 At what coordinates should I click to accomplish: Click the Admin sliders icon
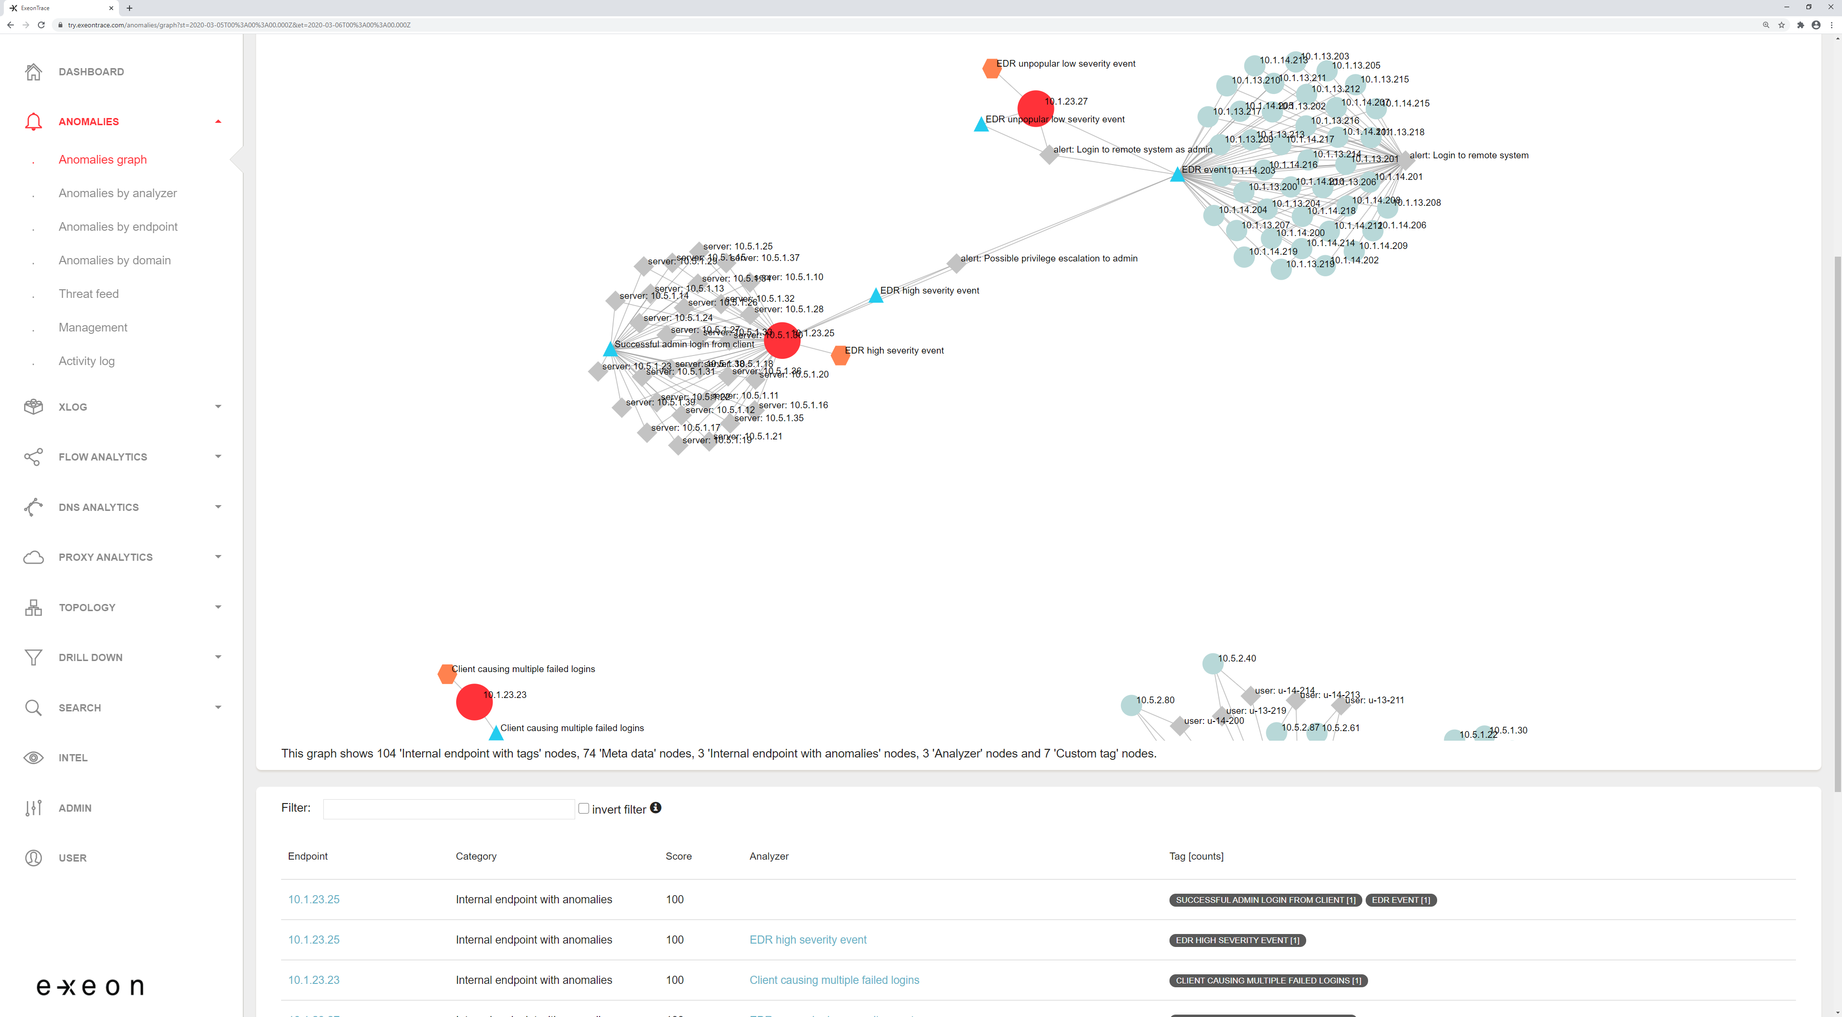(33, 807)
